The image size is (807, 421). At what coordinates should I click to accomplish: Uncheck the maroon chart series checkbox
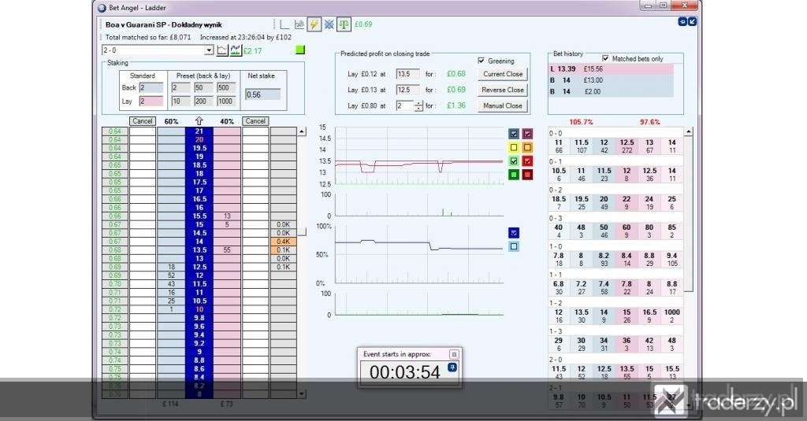527,134
